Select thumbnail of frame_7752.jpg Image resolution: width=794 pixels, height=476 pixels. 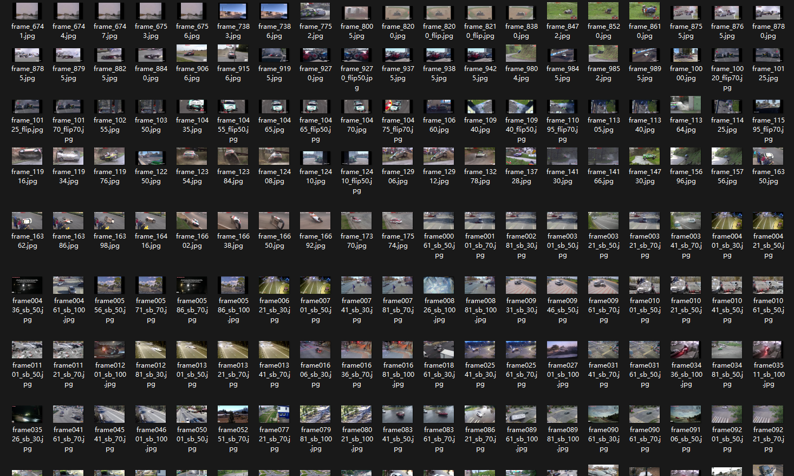point(315,11)
